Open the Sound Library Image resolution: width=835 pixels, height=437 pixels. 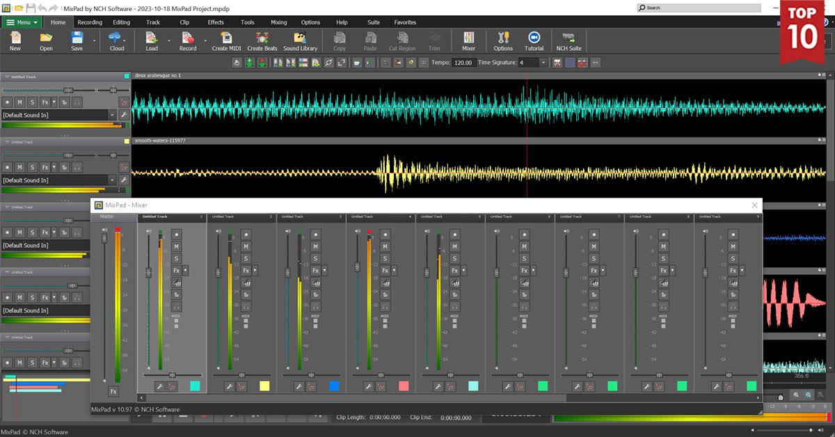tap(300, 41)
